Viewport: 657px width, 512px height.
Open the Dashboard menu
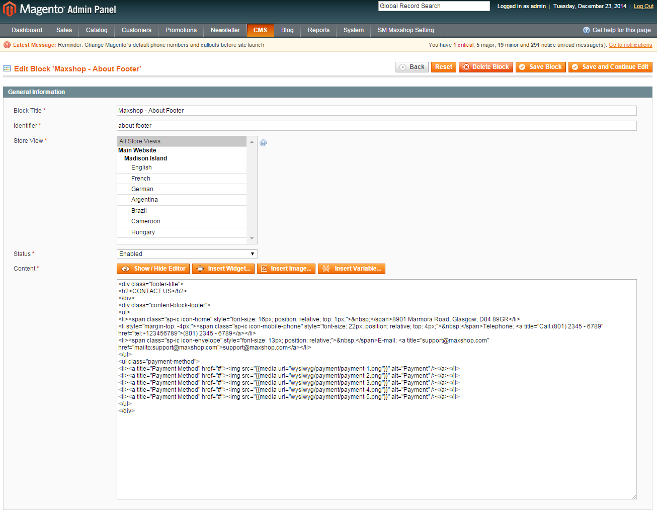pos(27,30)
